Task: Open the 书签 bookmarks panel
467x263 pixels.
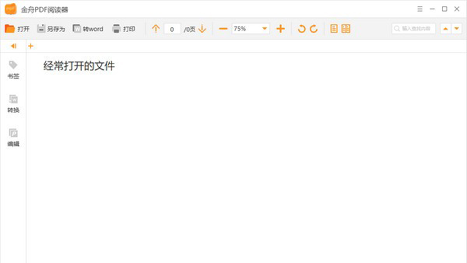Action: pyautogui.click(x=13, y=70)
